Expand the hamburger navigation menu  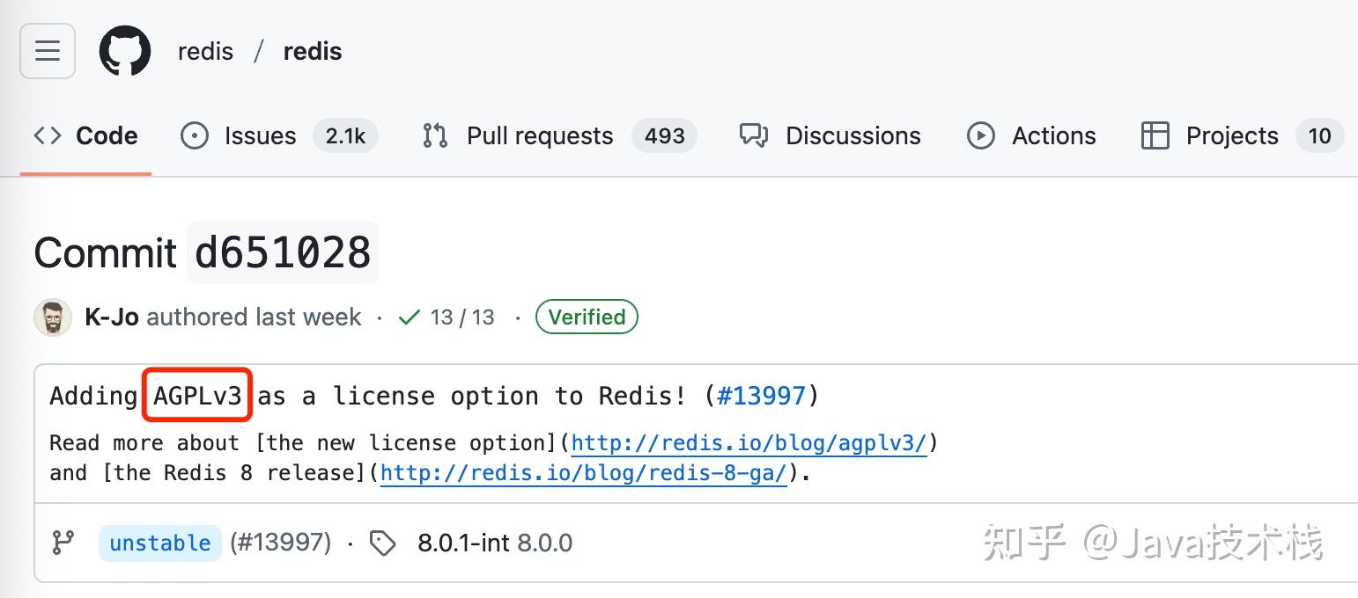(x=47, y=51)
